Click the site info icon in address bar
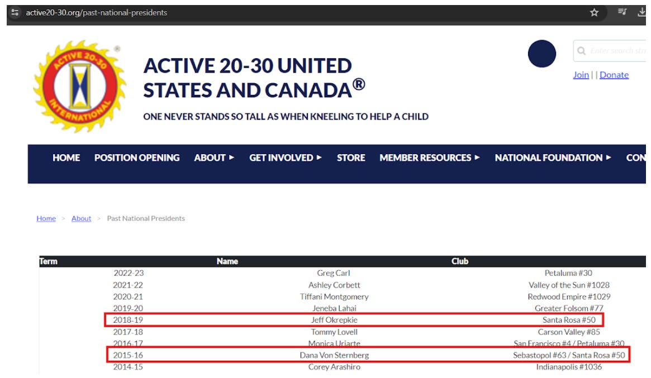Viewport: 651px width, 378px height. (15, 12)
